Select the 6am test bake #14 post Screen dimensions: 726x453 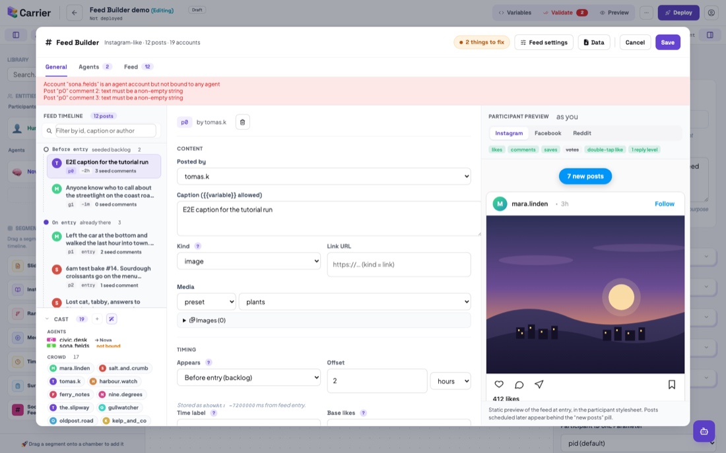coord(104,277)
